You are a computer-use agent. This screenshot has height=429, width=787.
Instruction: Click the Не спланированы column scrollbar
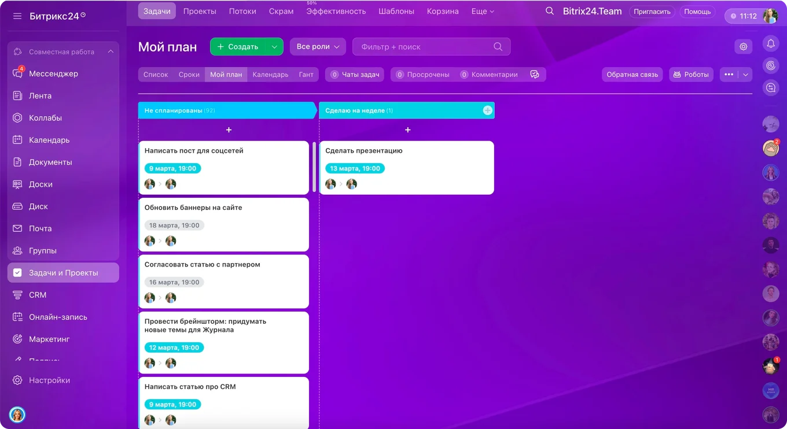coord(314,168)
